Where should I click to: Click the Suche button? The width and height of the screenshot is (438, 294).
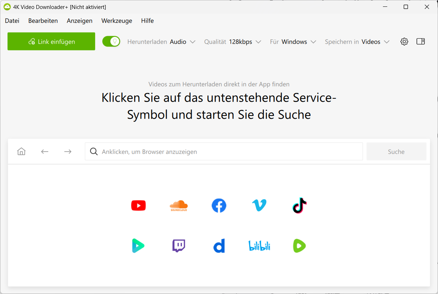coord(396,152)
